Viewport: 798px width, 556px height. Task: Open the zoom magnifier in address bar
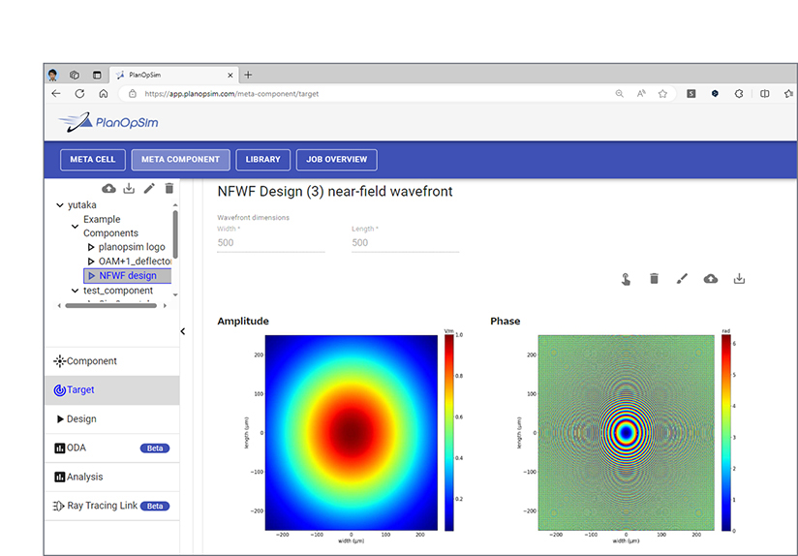point(620,94)
